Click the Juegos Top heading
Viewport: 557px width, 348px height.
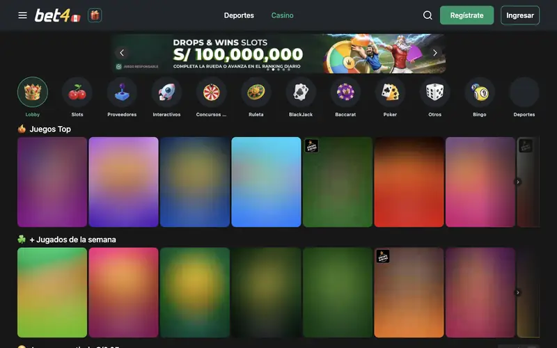tap(50, 129)
